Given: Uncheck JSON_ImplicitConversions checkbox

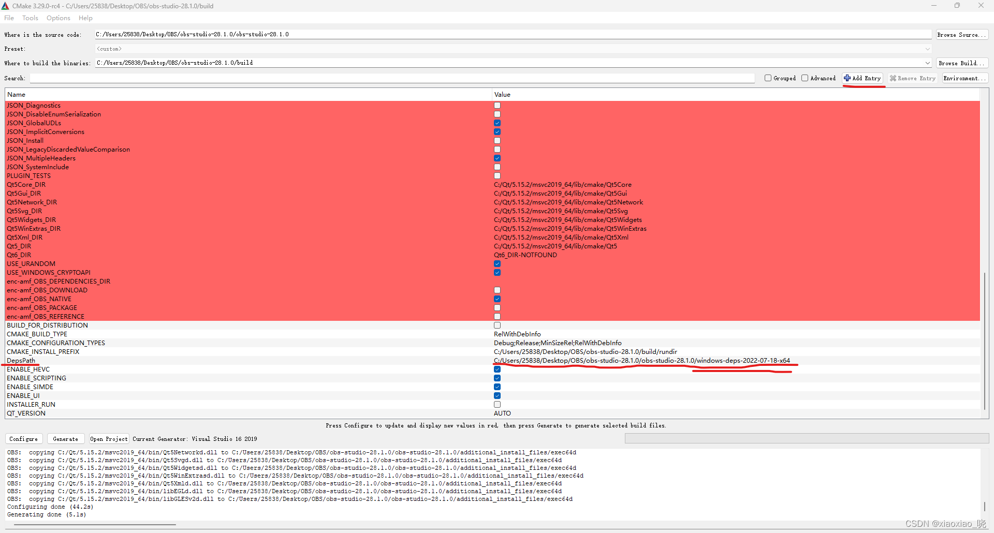Looking at the screenshot, I should pyautogui.click(x=497, y=132).
